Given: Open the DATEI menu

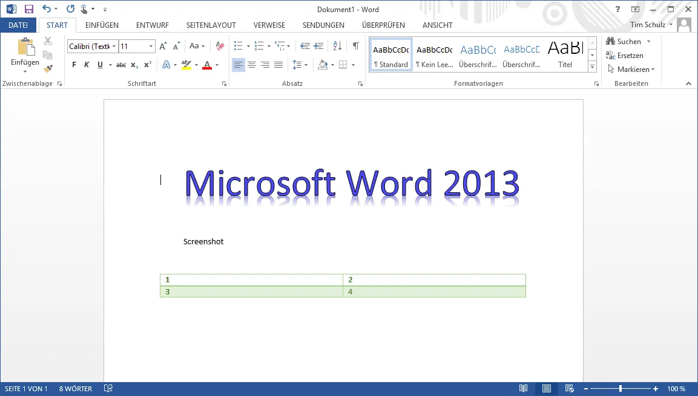Looking at the screenshot, I should 19,25.
